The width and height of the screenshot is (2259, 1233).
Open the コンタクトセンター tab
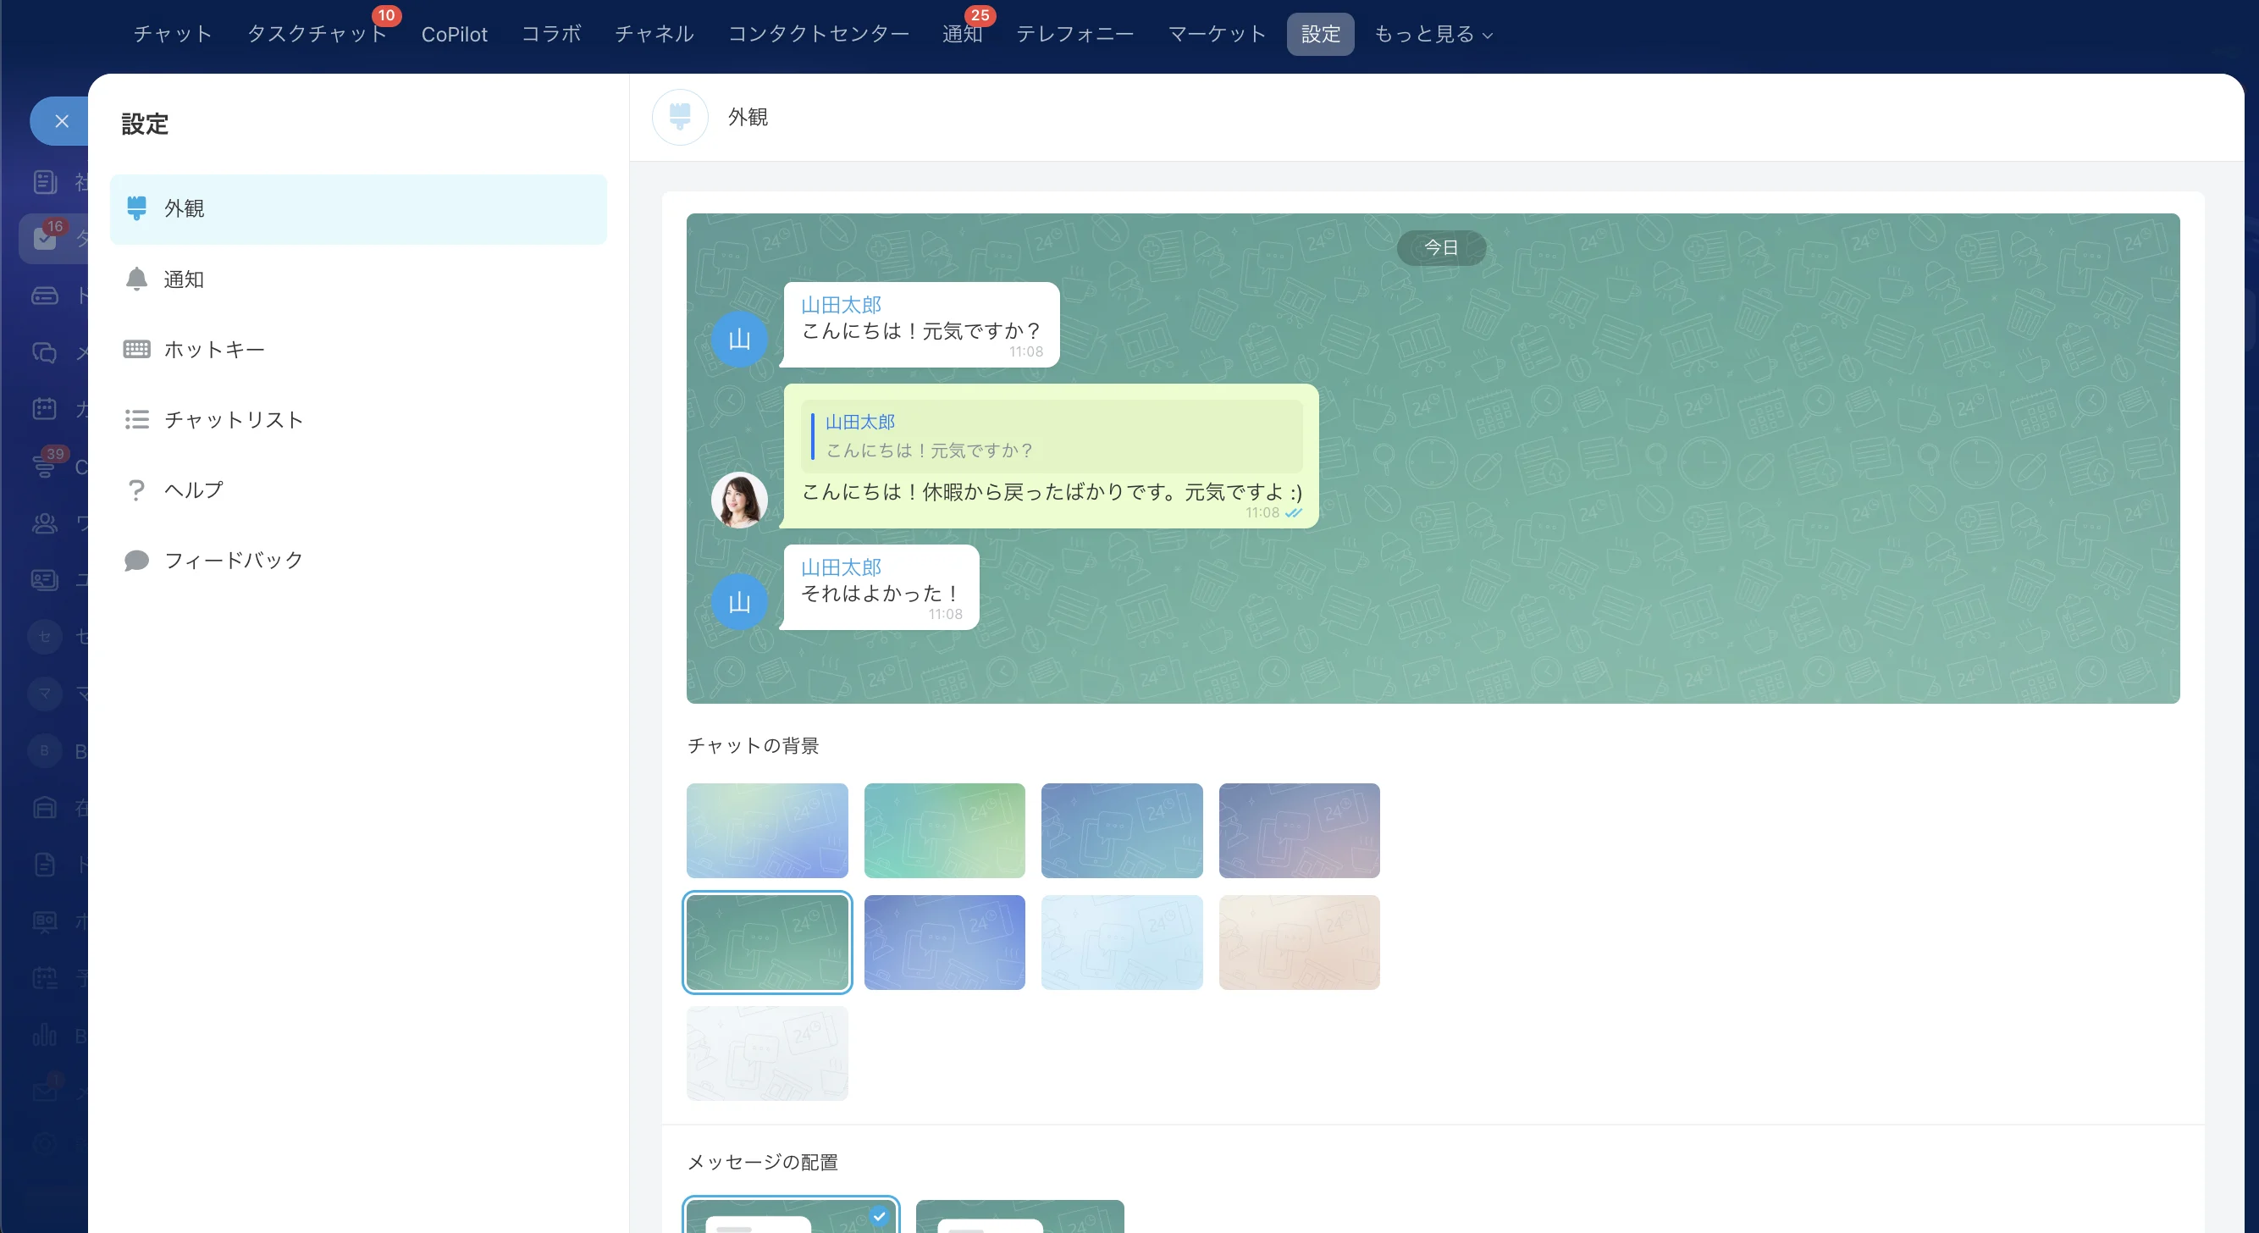point(818,34)
